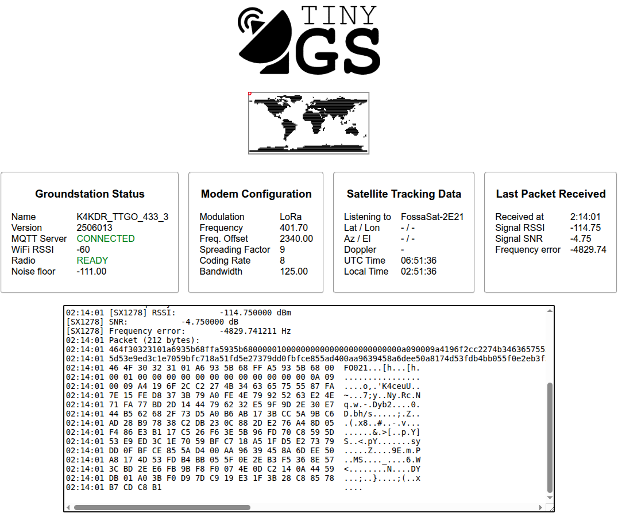618x513 pixels.
Task: Click the Spreading Factor label
Action: (x=235, y=249)
